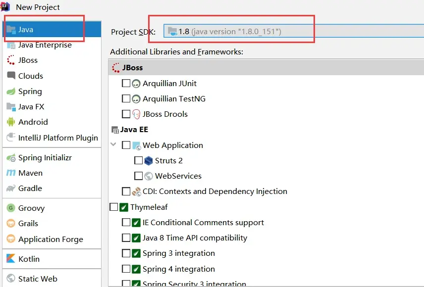This screenshot has height=287, width=424.
Task: Click the Arquillian TestNG alien icon
Action: 136,99
